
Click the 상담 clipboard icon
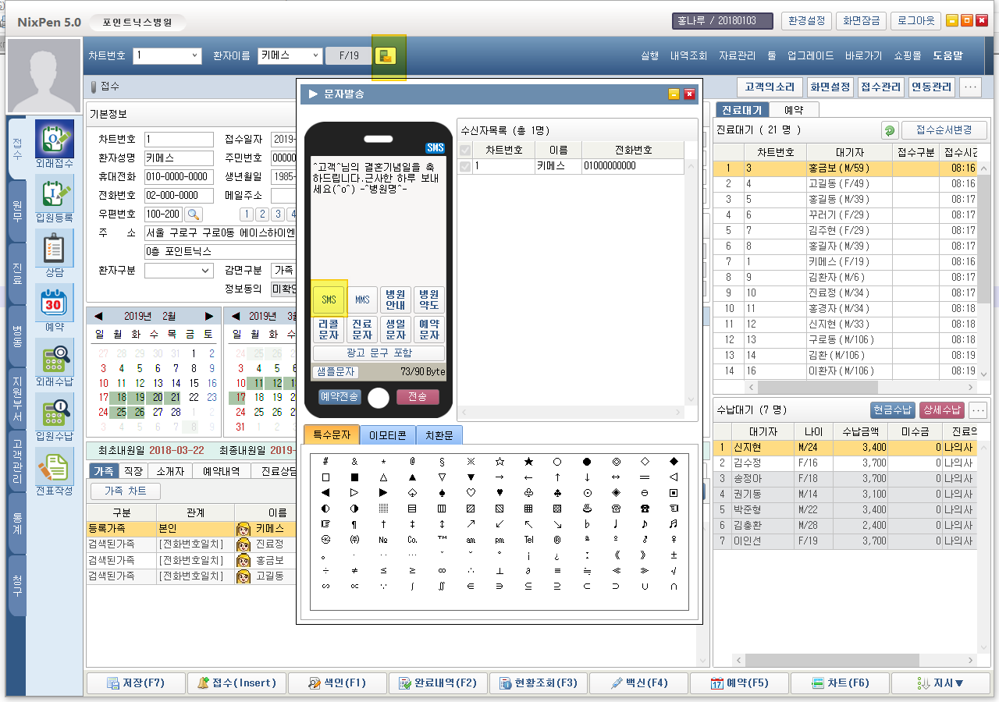[x=55, y=250]
